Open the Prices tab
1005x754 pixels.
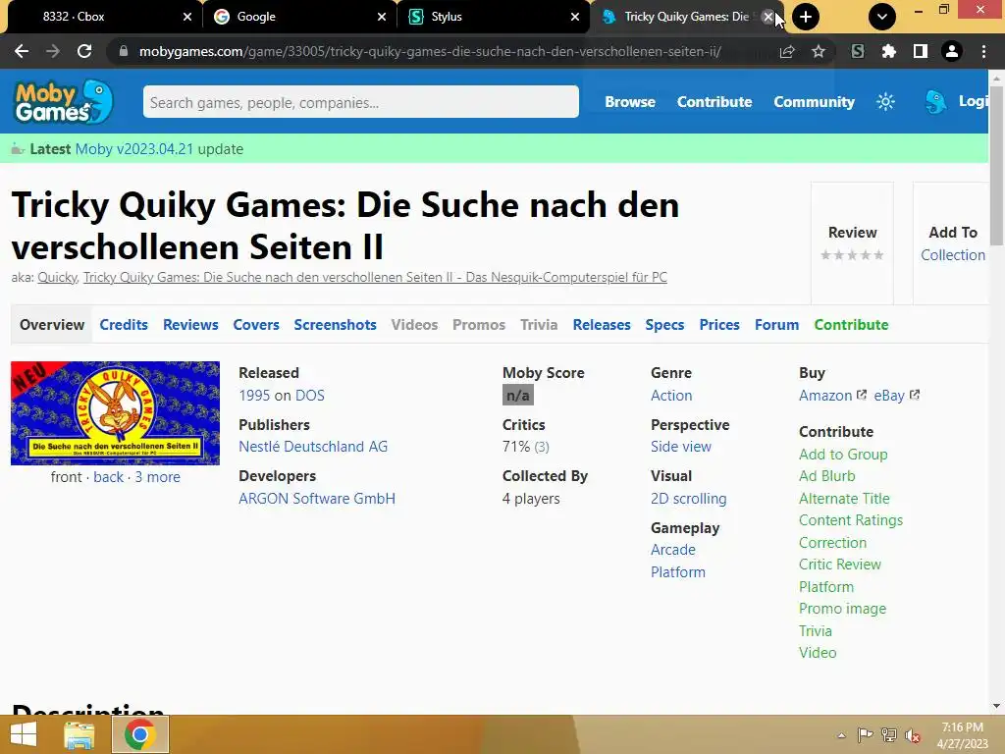(x=719, y=324)
